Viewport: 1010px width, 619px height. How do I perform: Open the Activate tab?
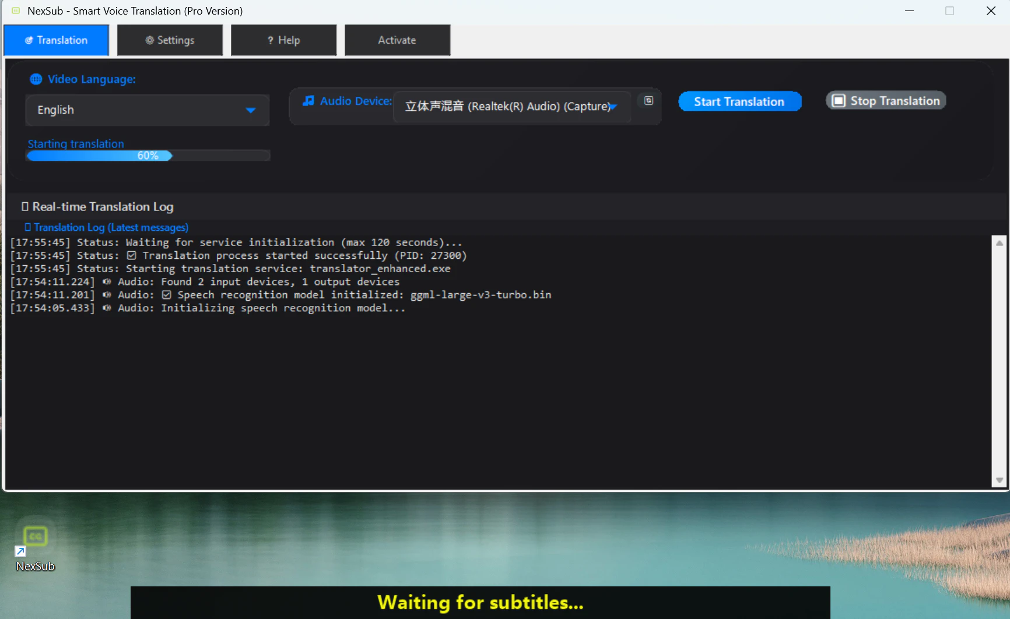tap(397, 40)
